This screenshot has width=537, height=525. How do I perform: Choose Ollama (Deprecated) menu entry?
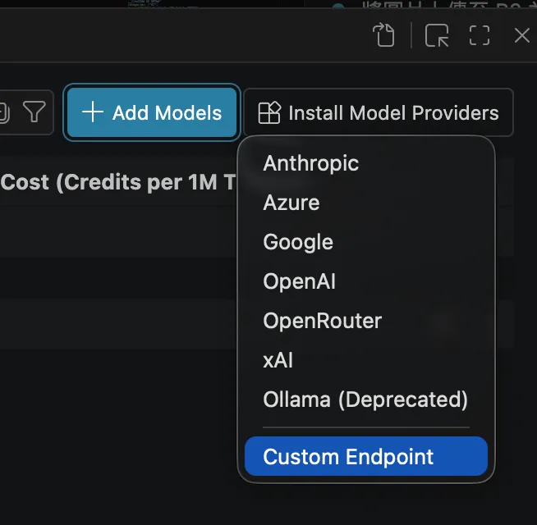365,399
